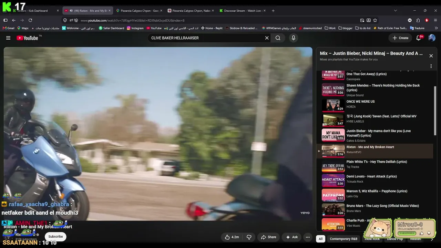Open the browser extensions puzzle icon
The image size is (441, 248).
click(x=418, y=20)
